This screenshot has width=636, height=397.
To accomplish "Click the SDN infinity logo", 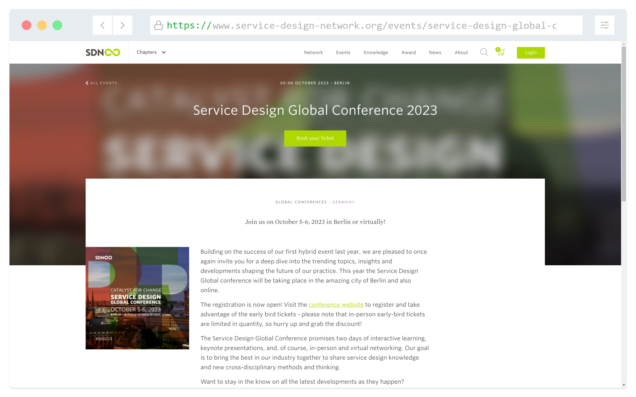I will pyautogui.click(x=103, y=52).
